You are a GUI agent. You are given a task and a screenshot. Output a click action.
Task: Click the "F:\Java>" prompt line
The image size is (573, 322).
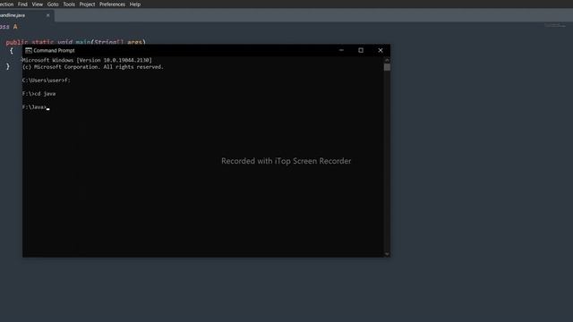point(36,107)
